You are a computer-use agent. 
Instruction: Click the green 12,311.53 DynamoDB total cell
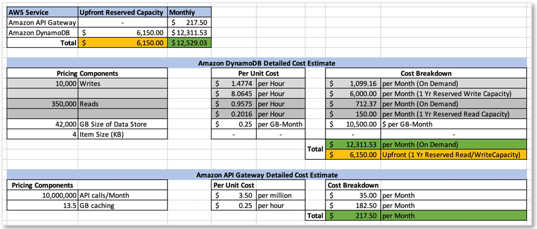tap(353, 144)
